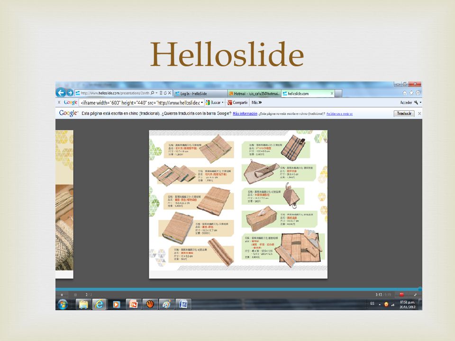The height and width of the screenshot is (341, 455).
Task: Click the Traducir button
Action: (x=404, y=114)
